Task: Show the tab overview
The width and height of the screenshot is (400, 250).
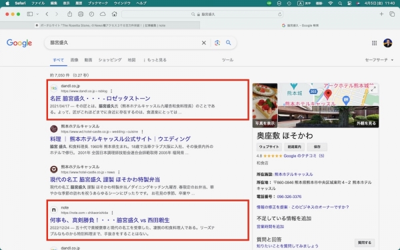Action: tap(392, 14)
